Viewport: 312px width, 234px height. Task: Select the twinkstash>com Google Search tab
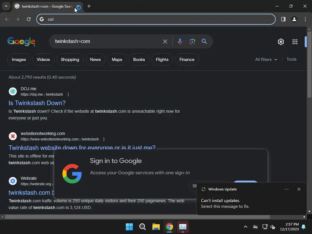pyautogui.click(x=47, y=6)
